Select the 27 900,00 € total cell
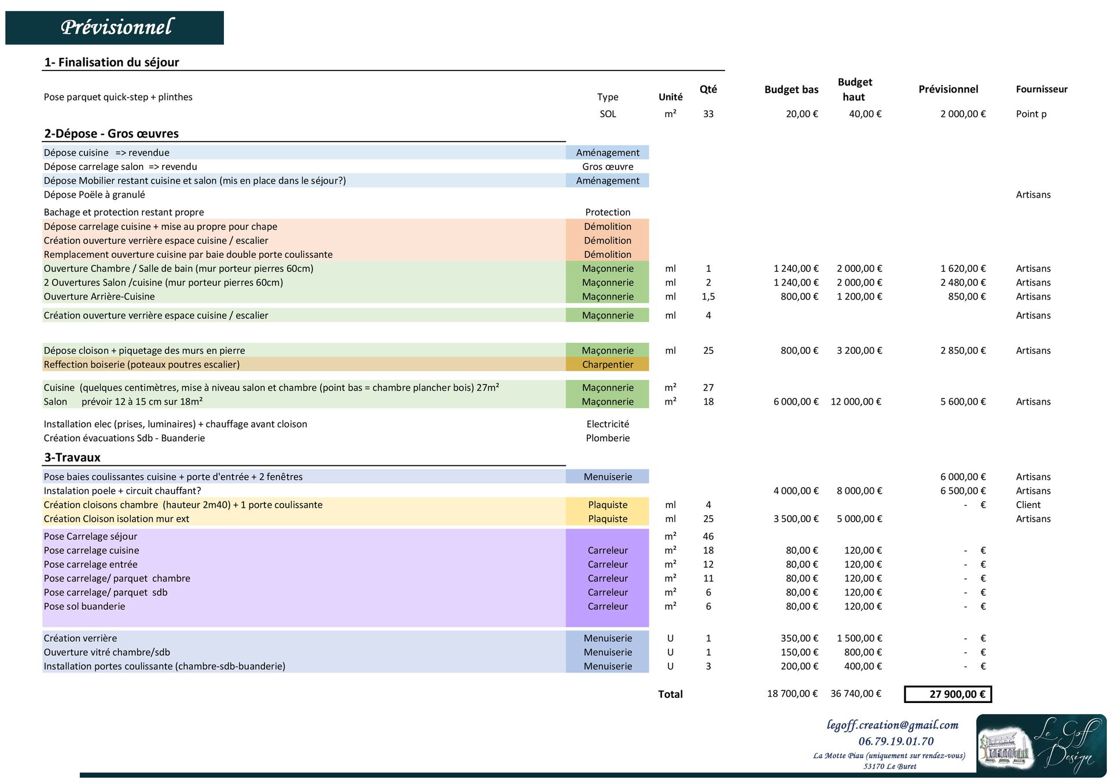 (948, 694)
